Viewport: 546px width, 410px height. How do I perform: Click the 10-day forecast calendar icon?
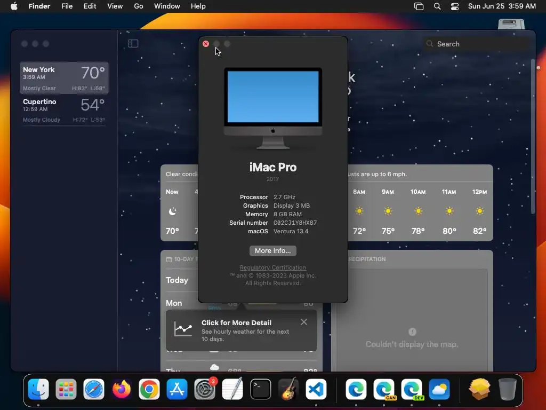pos(169,259)
